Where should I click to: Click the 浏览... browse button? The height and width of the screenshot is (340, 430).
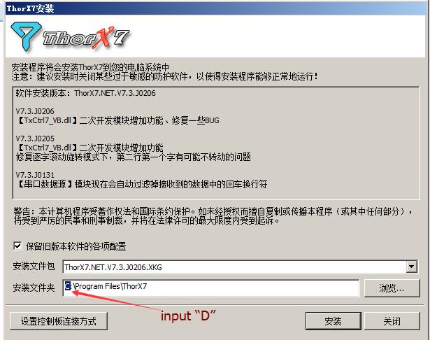click(x=392, y=288)
